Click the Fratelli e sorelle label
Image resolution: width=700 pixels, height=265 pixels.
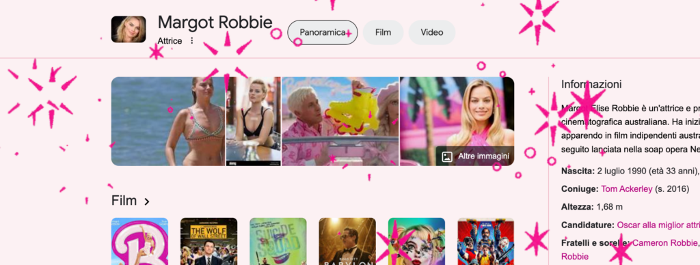(x=595, y=243)
